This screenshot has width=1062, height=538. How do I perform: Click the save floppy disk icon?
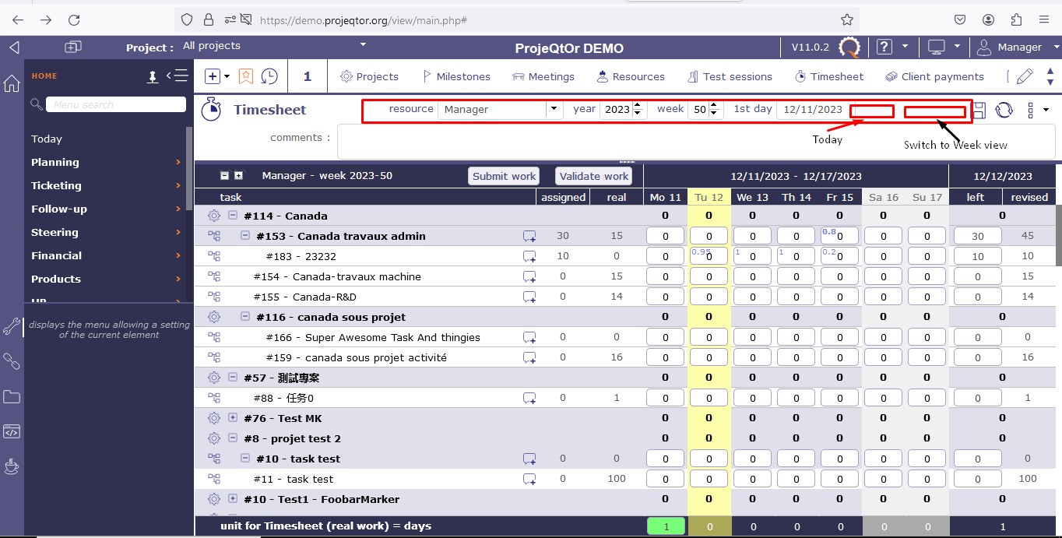(979, 110)
